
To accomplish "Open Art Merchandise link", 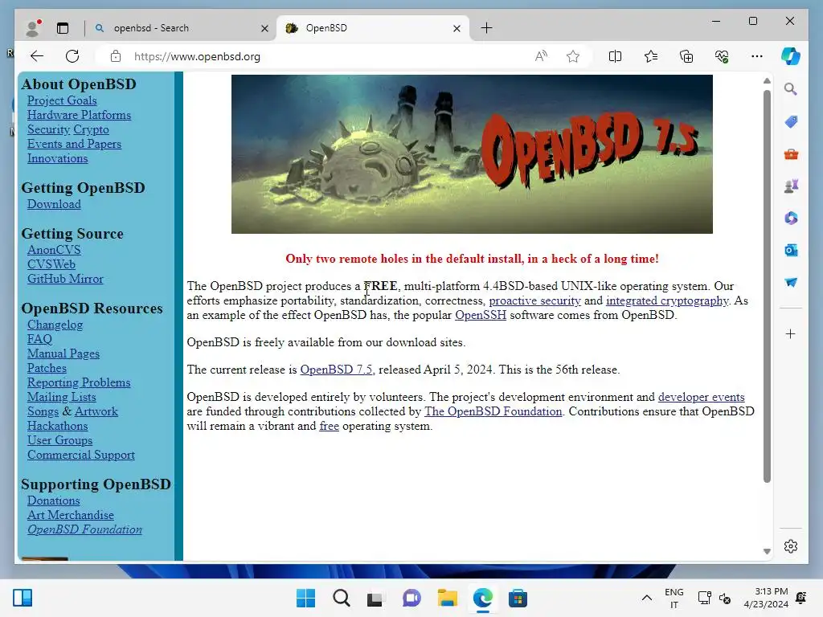I will click(71, 515).
